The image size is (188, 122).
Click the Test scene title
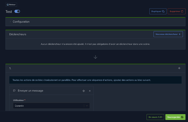(9, 12)
